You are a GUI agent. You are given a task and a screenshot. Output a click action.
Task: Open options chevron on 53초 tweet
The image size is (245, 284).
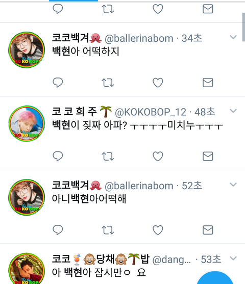(x=233, y=258)
